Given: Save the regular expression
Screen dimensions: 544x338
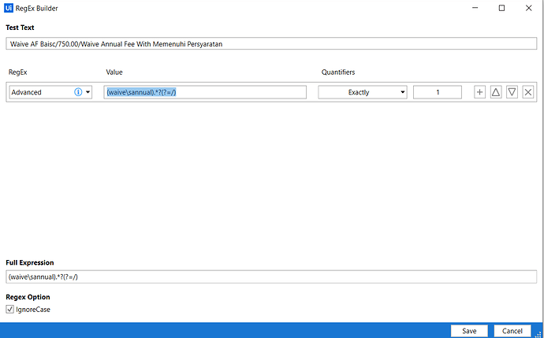Looking at the screenshot, I should pos(469,331).
